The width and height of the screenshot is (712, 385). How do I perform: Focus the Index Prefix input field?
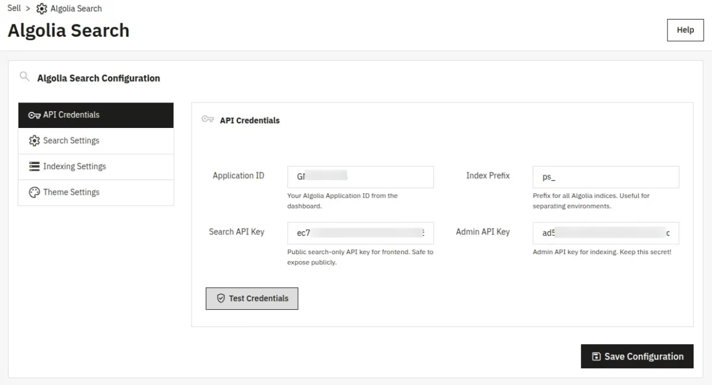pos(606,177)
